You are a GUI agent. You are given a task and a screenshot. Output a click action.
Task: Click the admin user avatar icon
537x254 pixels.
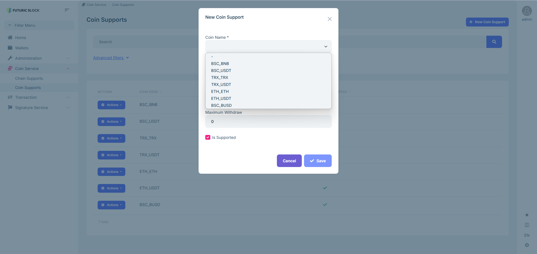pyautogui.click(x=527, y=11)
